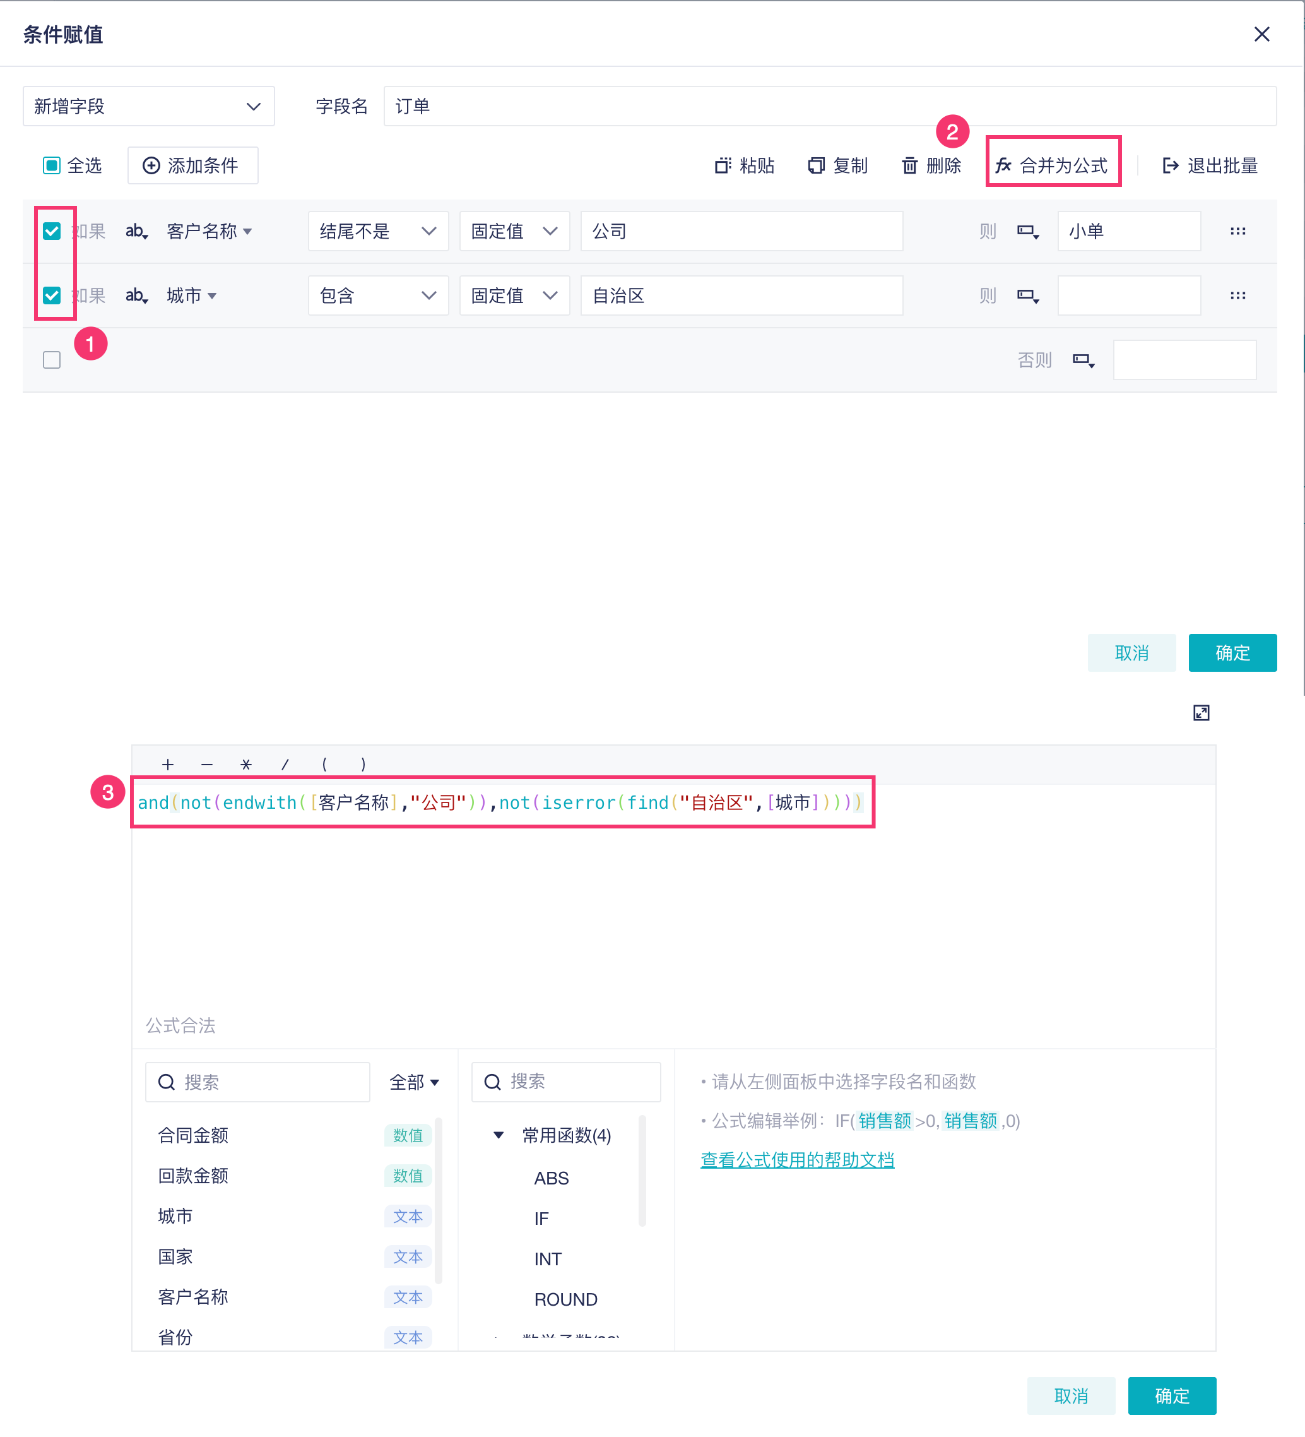Click 合并为公式 fx icon

pyautogui.click(x=1003, y=165)
